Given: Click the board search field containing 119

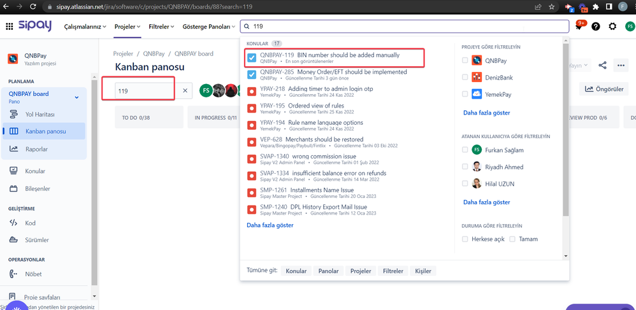Looking at the screenshot, I should pyautogui.click(x=145, y=91).
